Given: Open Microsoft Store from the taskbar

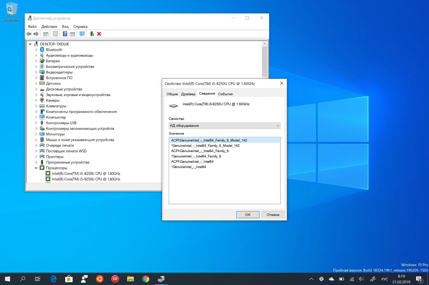Looking at the screenshot, I should point(69,279).
